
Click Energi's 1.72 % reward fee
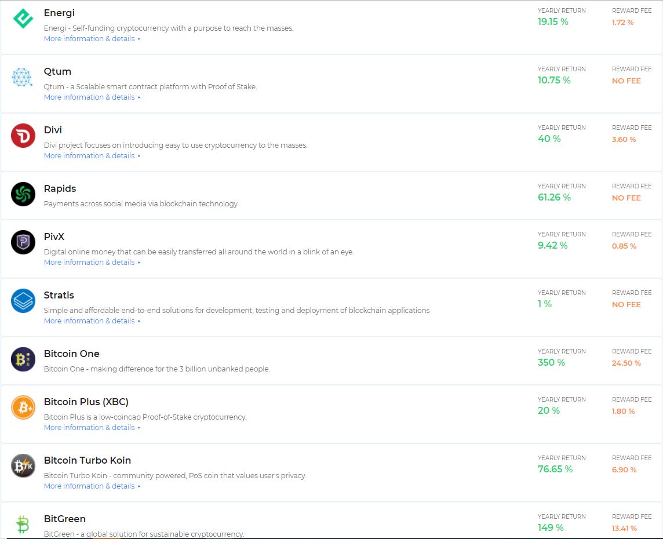point(623,23)
